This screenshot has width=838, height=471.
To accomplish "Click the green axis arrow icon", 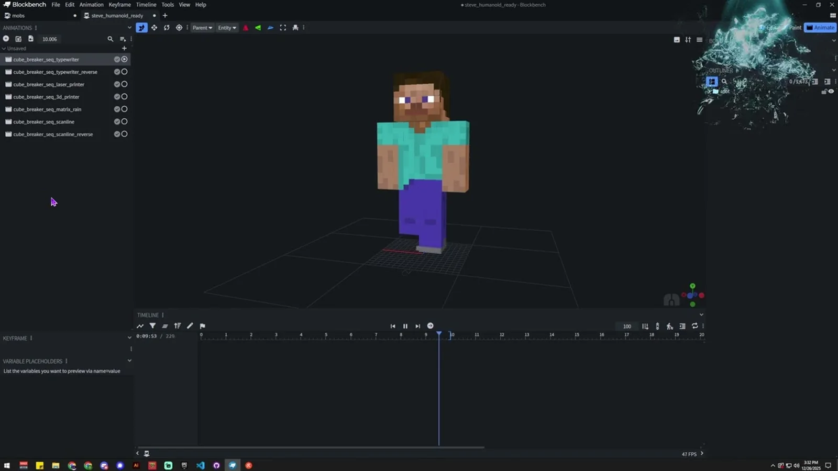I will pyautogui.click(x=258, y=28).
